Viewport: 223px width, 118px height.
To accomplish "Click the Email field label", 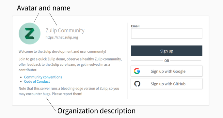I will [135, 26].
